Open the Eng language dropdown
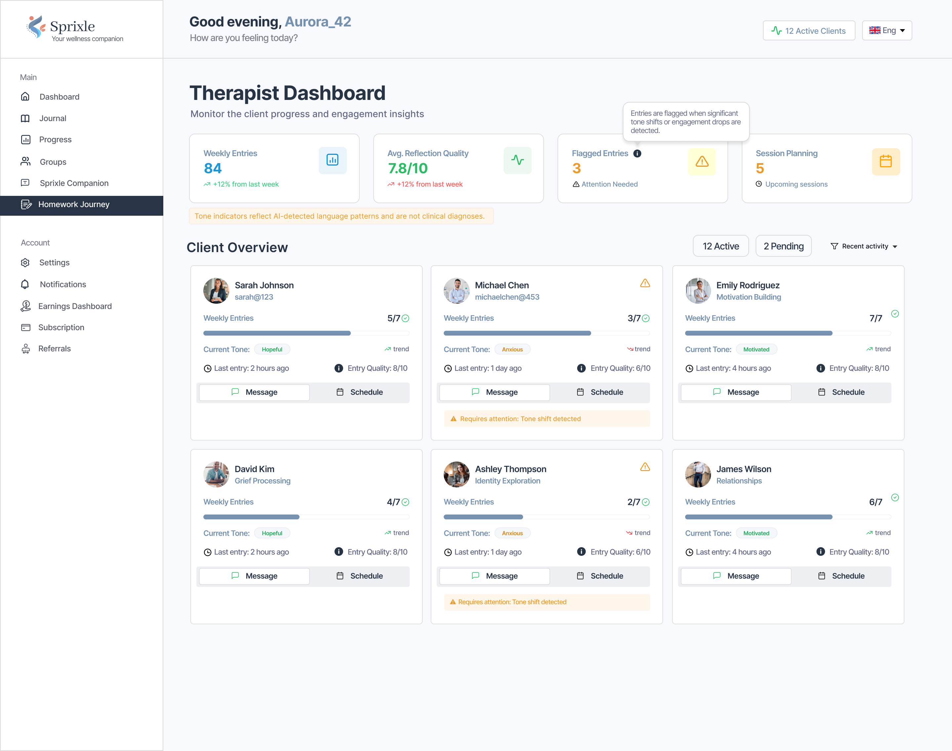 [887, 30]
